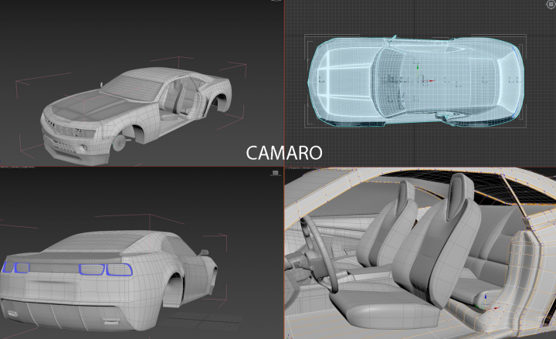Click the ViewCube in the rear-view car viewport

click(x=275, y=173)
